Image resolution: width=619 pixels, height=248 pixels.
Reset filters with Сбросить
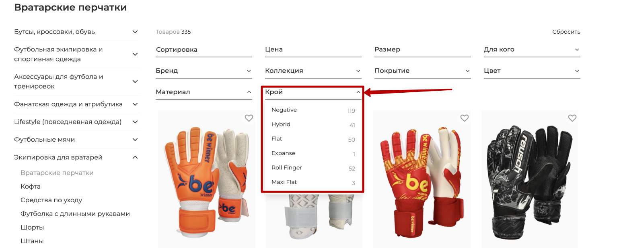[x=566, y=32]
